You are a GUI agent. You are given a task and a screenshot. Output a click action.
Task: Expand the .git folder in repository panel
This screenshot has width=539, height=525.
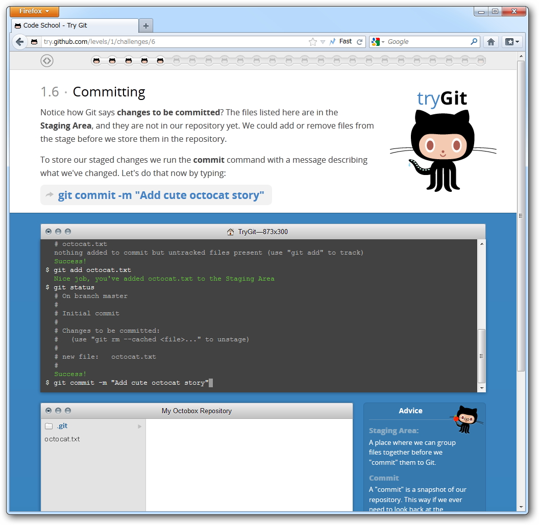[139, 426]
